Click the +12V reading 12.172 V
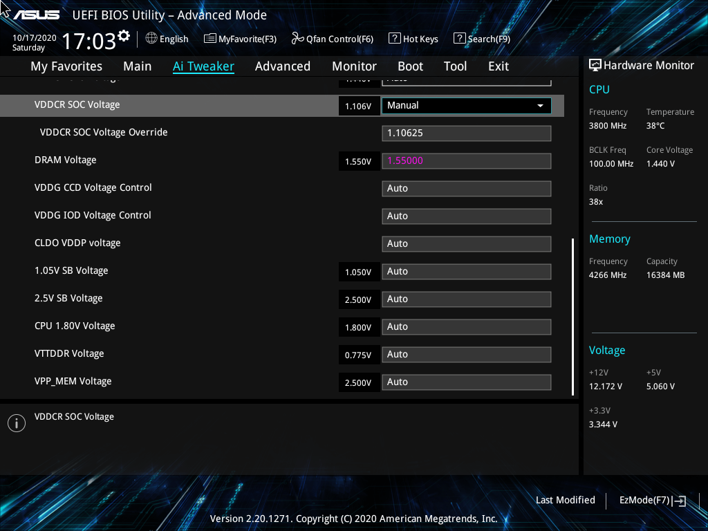This screenshot has width=708, height=531. (x=606, y=386)
